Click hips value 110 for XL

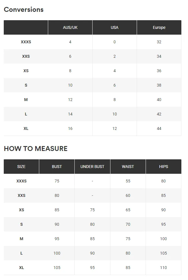[x=163, y=268]
